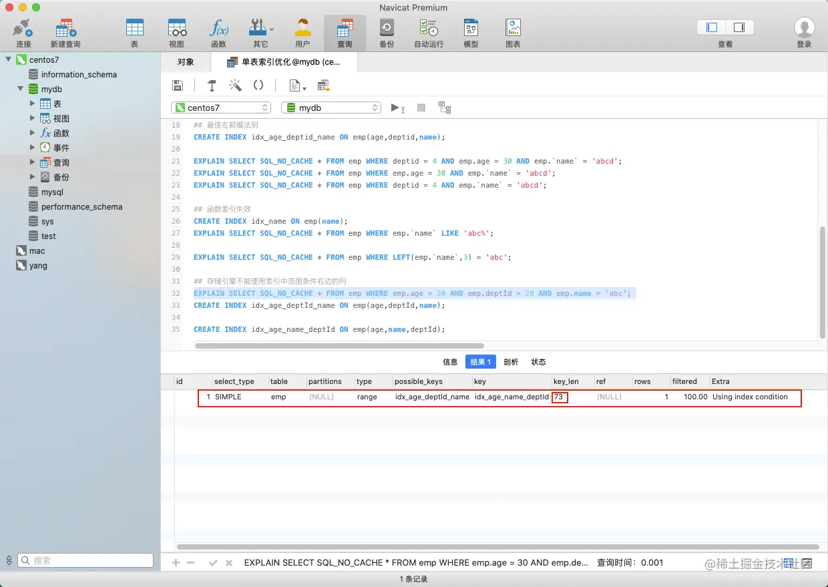
Task: Click the 'range' type cell
Action: (367, 397)
